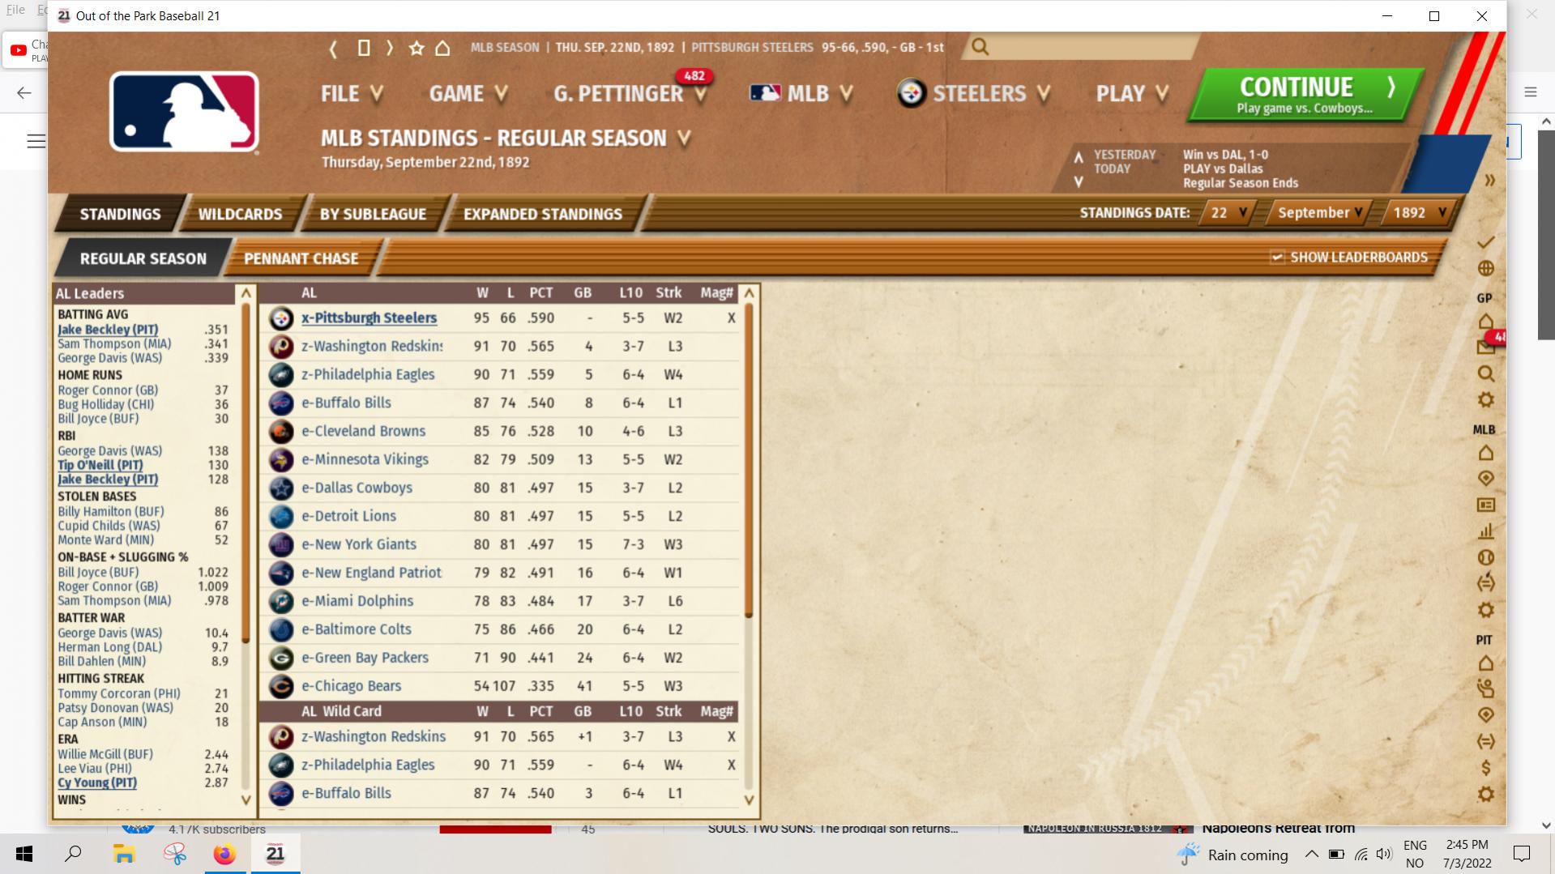Click the search magnifier under GP sidebar

[1485, 373]
